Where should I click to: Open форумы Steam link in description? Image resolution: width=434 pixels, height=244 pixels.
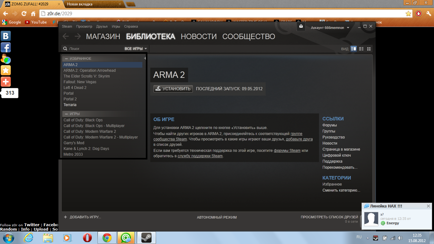287,151
